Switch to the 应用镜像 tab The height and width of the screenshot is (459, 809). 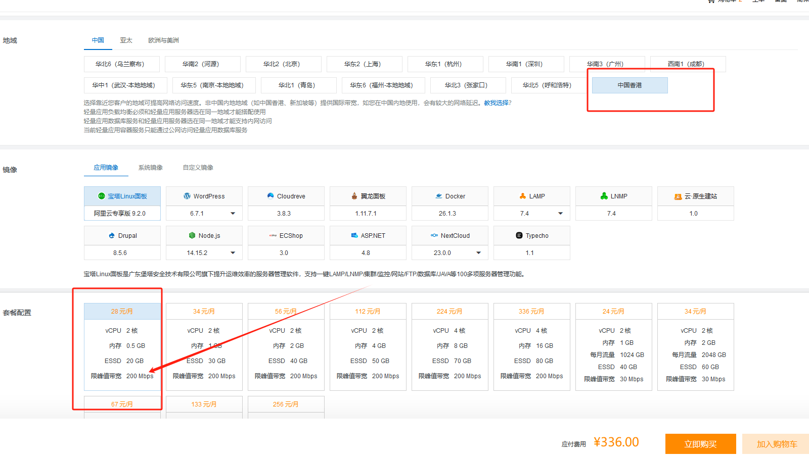coord(106,168)
